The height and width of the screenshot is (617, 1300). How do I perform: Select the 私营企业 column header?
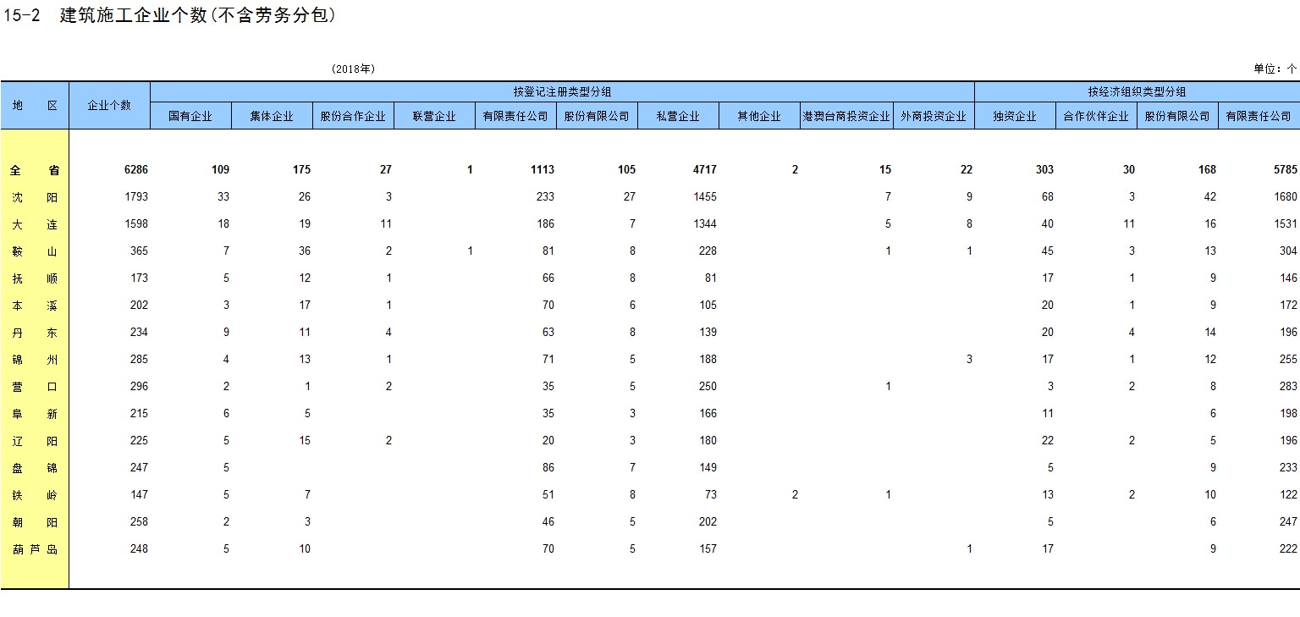[x=678, y=116]
